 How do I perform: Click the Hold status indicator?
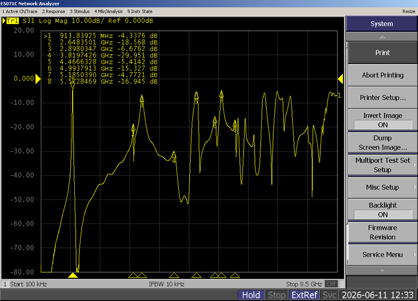(x=251, y=295)
